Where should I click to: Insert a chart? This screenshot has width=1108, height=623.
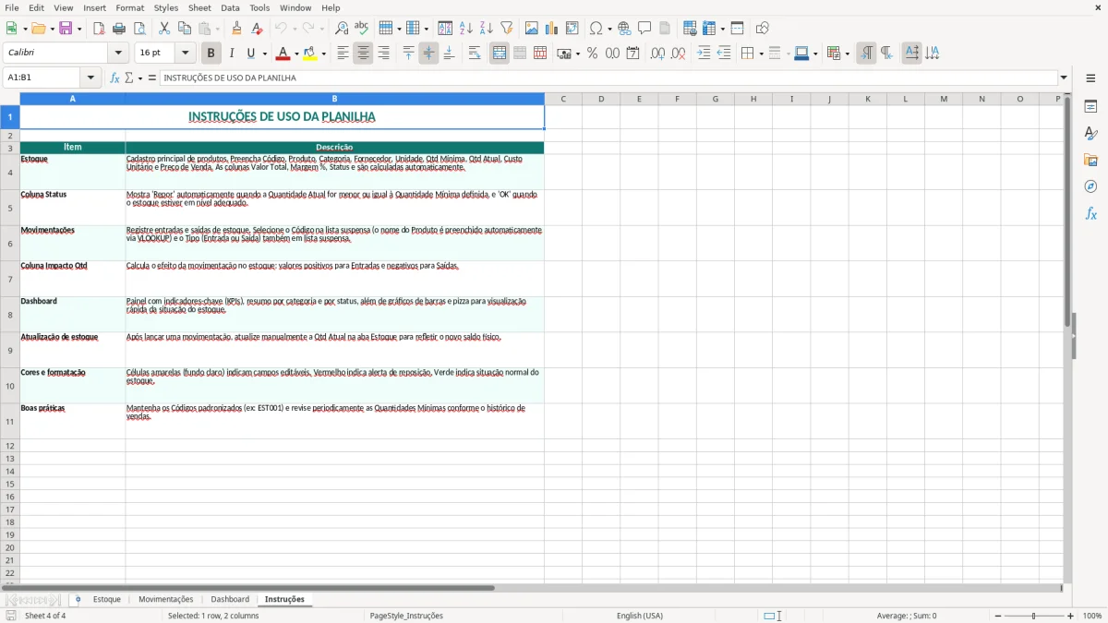(x=552, y=29)
